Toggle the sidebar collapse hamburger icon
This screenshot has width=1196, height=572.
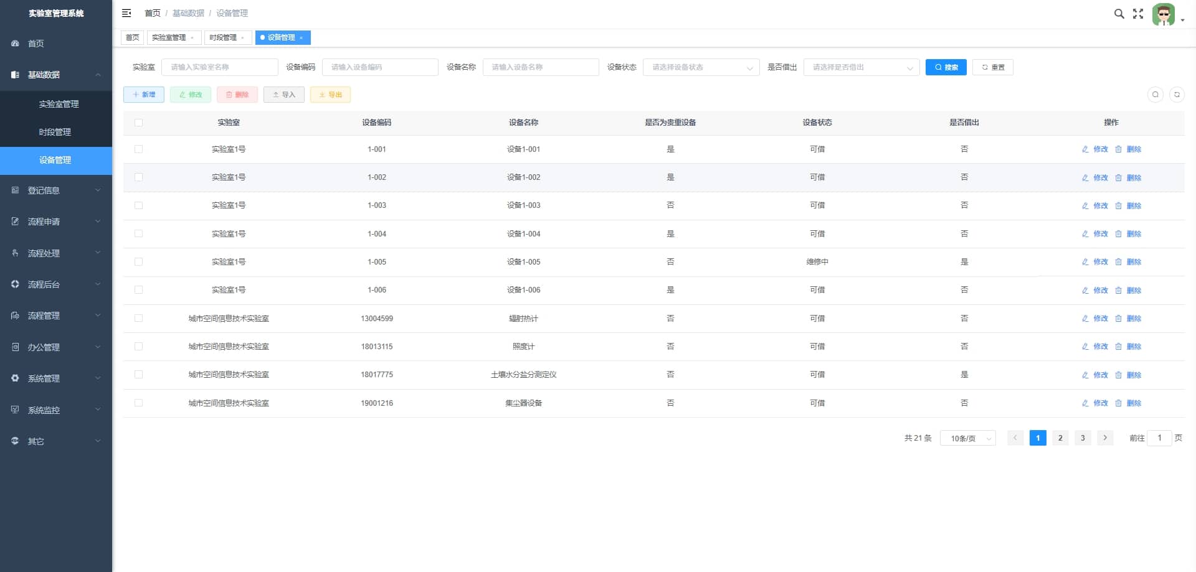pyautogui.click(x=126, y=13)
